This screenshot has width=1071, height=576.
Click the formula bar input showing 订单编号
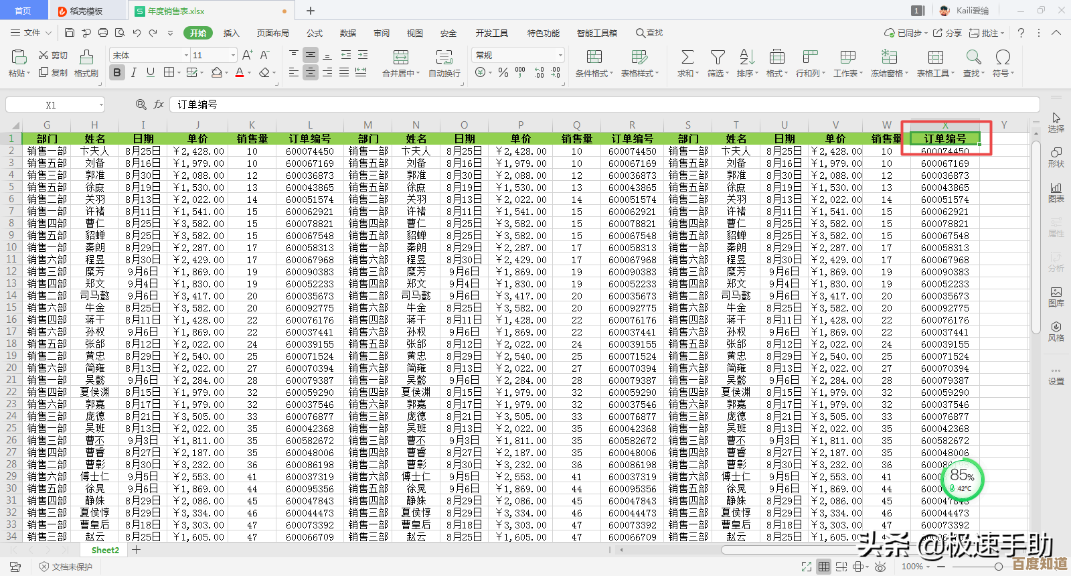coord(602,104)
